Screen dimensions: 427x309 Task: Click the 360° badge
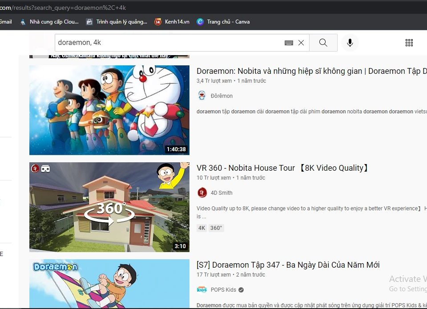point(216,228)
